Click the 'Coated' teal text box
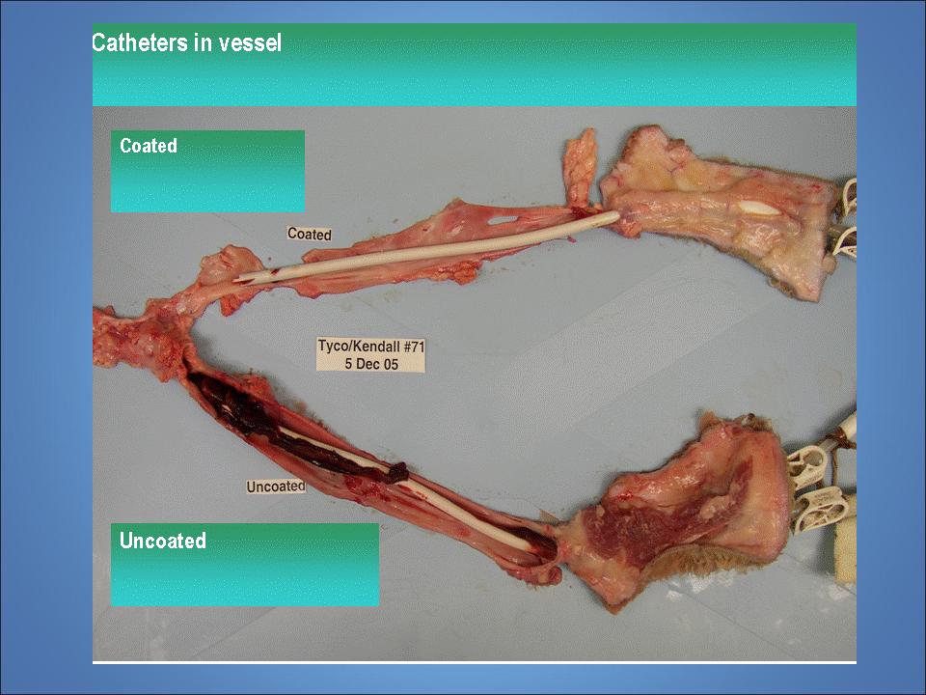 [207, 172]
